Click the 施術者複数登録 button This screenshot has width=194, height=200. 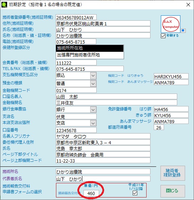[173, 173]
